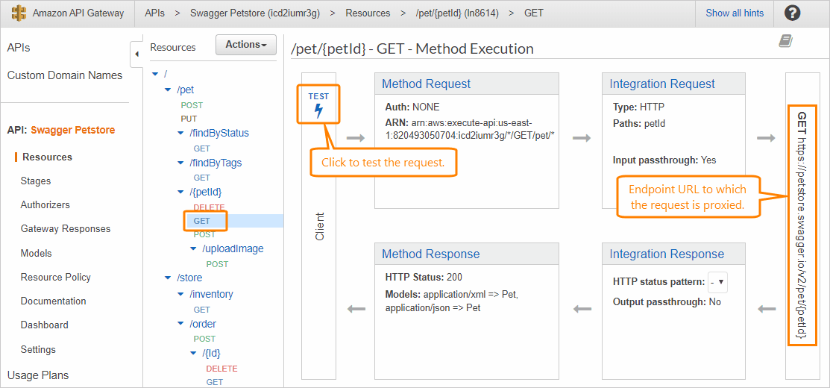Collapse the sidebar with the arrow handle
830x388 pixels.
(x=136, y=54)
